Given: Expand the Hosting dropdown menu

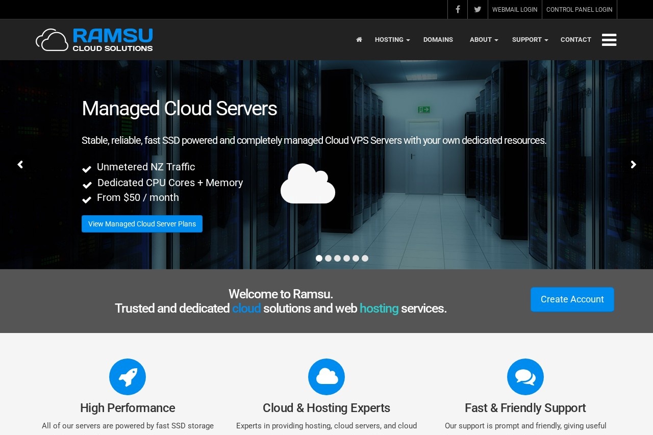Looking at the screenshot, I should tap(392, 40).
